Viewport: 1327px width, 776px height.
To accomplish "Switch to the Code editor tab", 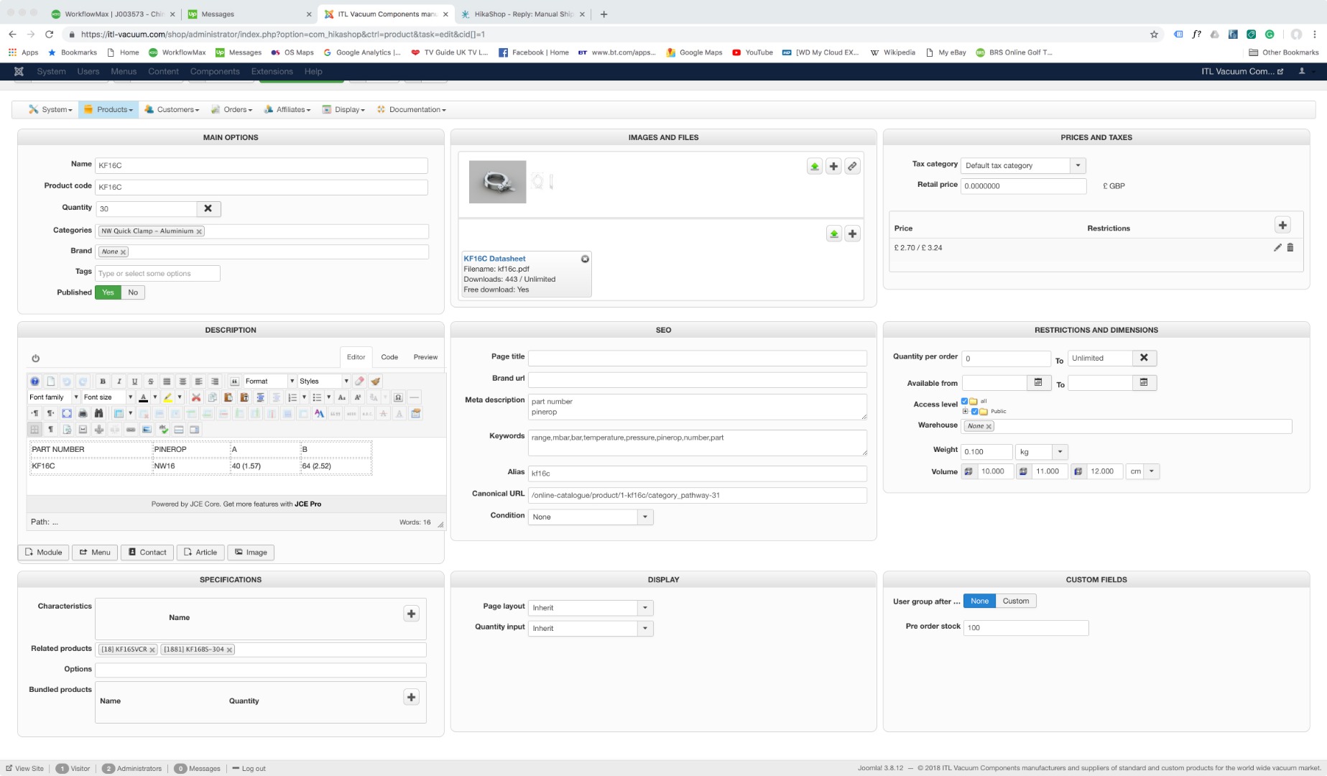I will [x=389, y=357].
